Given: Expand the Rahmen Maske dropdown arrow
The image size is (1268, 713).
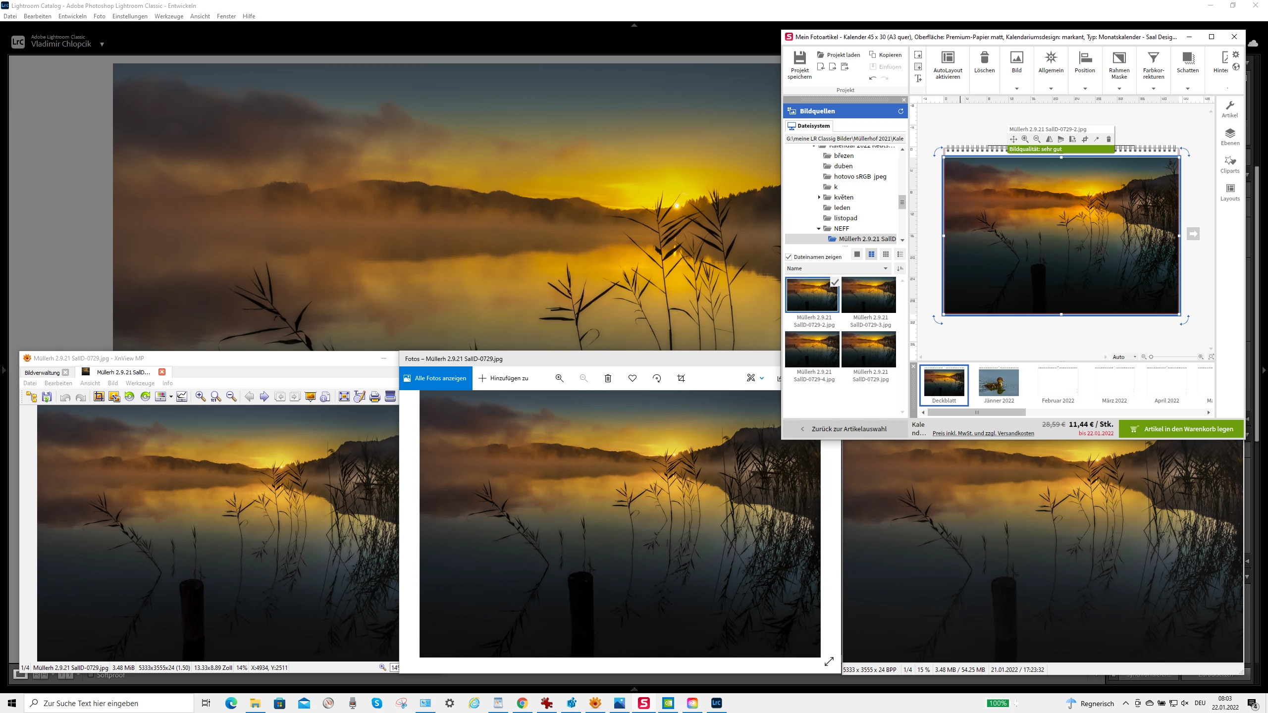Looking at the screenshot, I should coord(1119,89).
